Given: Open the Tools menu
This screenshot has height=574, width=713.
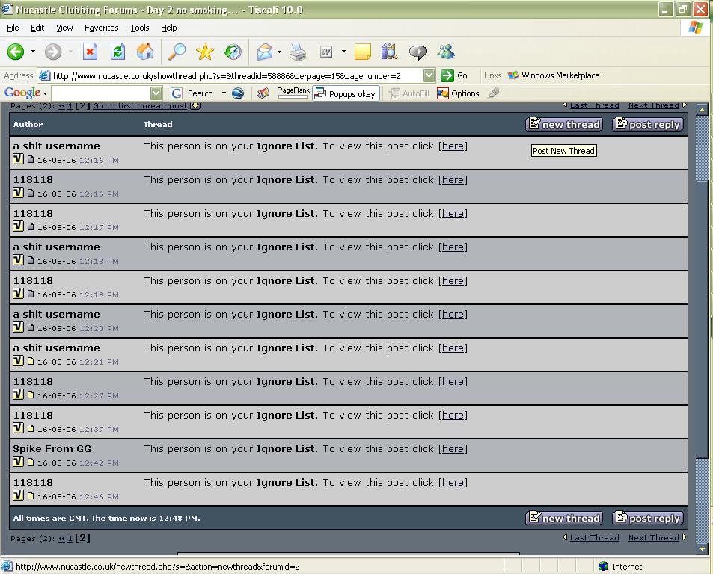Looking at the screenshot, I should (x=140, y=28).
